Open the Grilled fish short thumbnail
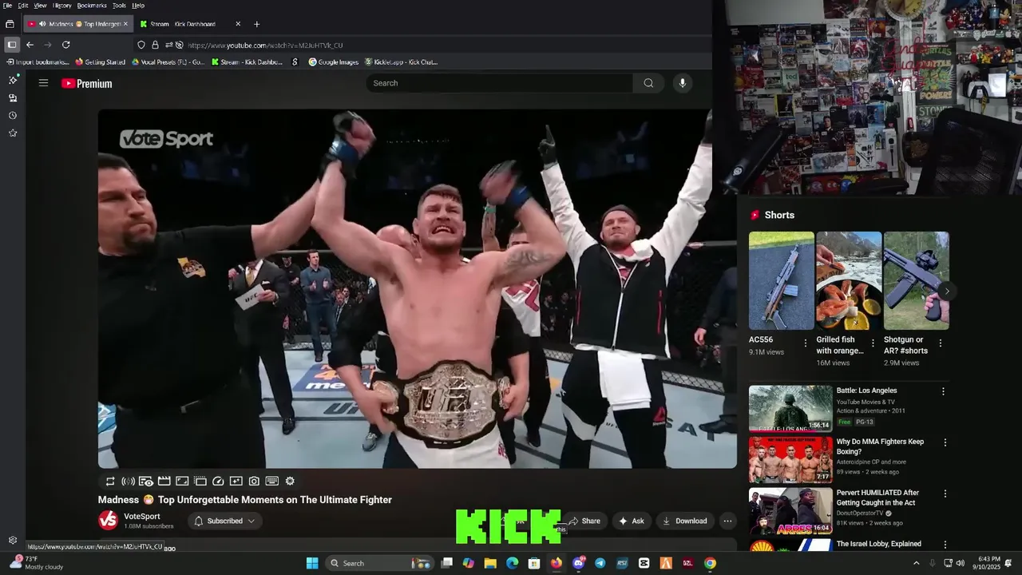The height and width of the screenshot is (575, 1022). pyautogui.click(x=849, y=280)
